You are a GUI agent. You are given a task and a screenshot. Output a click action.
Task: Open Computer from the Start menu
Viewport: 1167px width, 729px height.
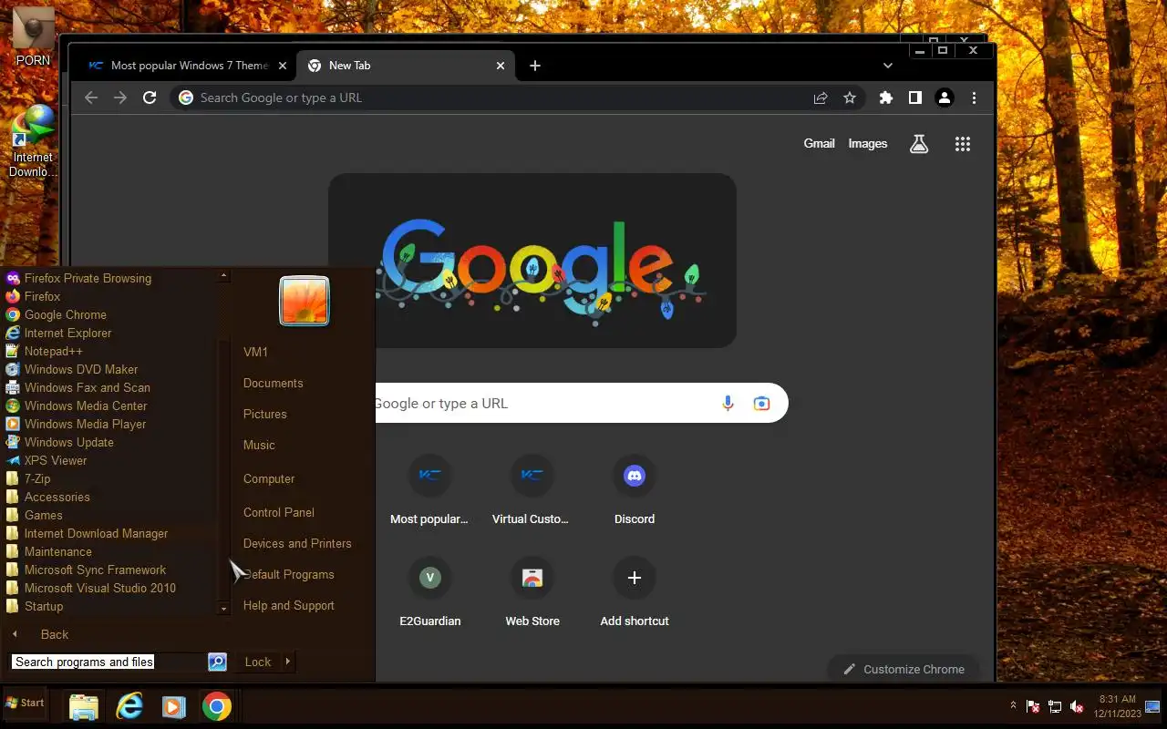point(269,478)
